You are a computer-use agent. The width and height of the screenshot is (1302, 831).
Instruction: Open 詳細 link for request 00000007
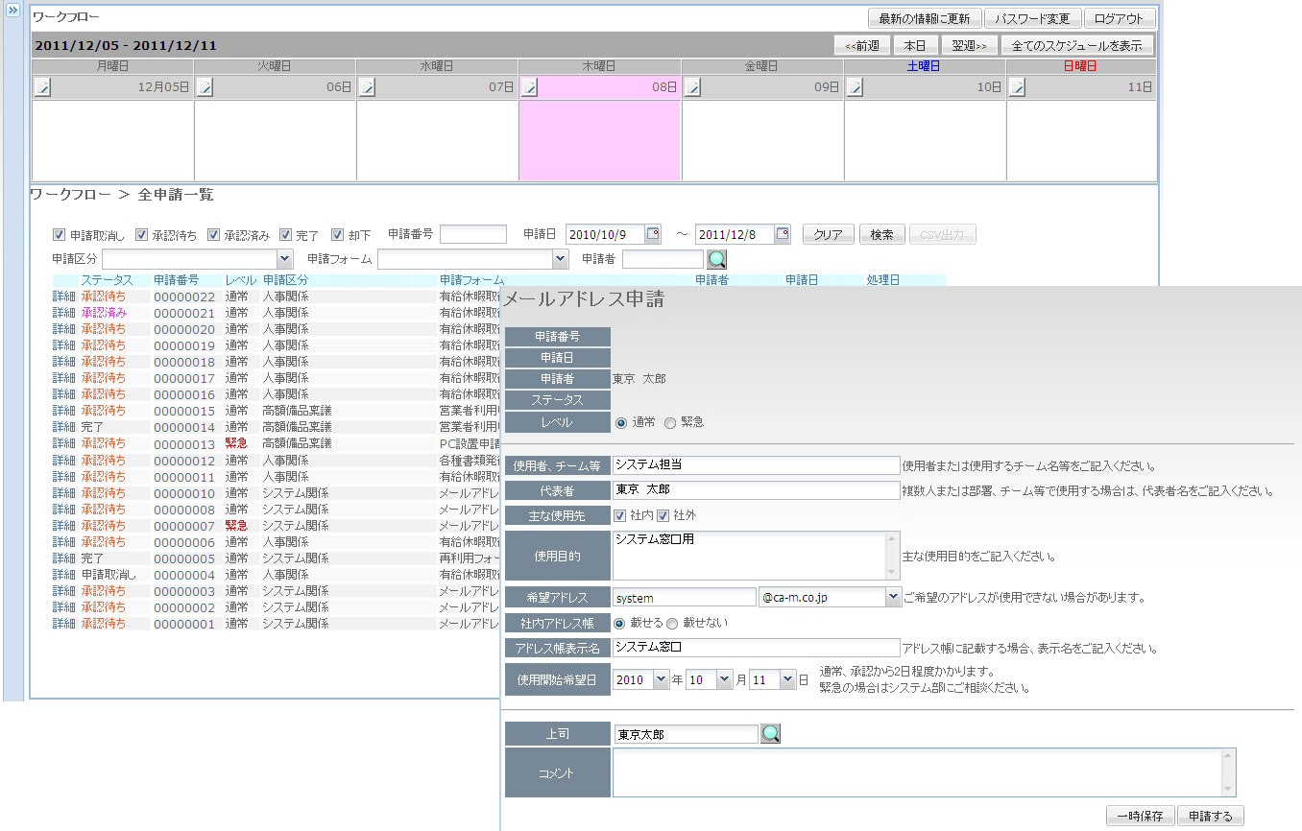pyautogui.click(x=63, y=526)
